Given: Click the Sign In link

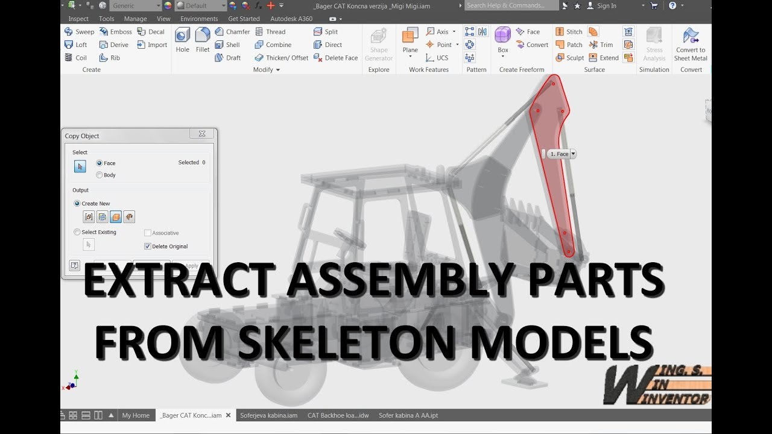Looking at the screenshot, I should pyautogui.click(x=601, y=5).
